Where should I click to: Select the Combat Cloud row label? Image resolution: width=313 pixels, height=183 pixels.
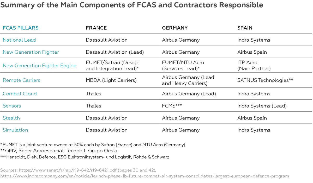(x=20, y=93)
